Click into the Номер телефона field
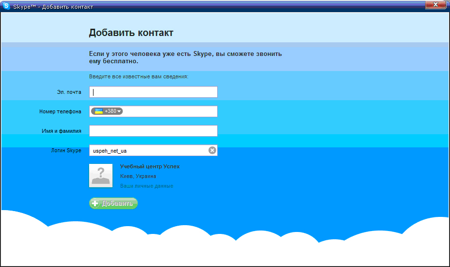The image size is (450, 267). pyautogui.click(x=153, y=111)
